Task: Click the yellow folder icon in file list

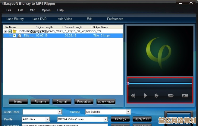Action: click(x=14, y=31)
